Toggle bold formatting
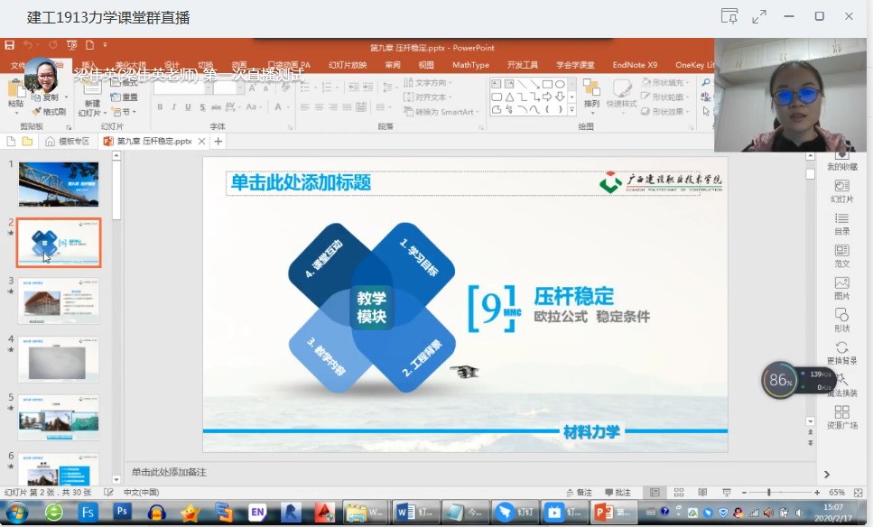Screen dimensions: 873x527 (160, 106)
